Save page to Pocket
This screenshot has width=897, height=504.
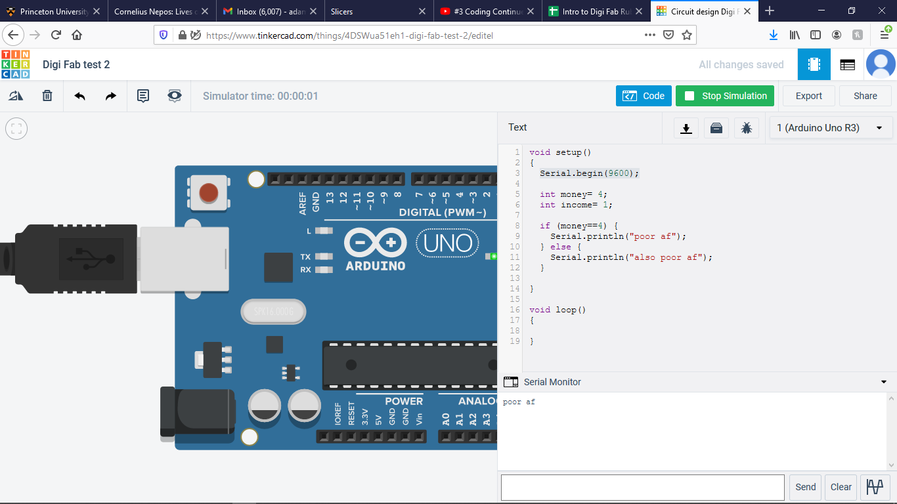[668, 35]
